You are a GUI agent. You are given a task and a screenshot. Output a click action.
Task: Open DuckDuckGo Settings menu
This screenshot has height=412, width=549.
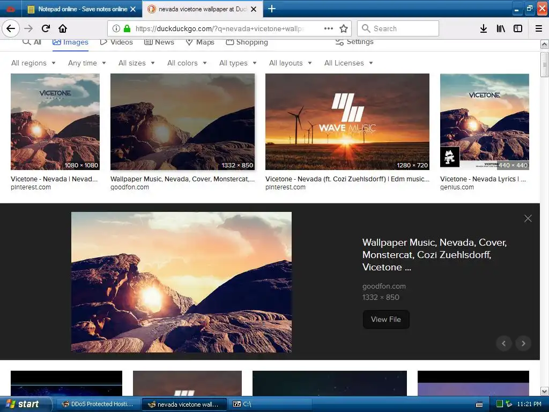point(354,42)
